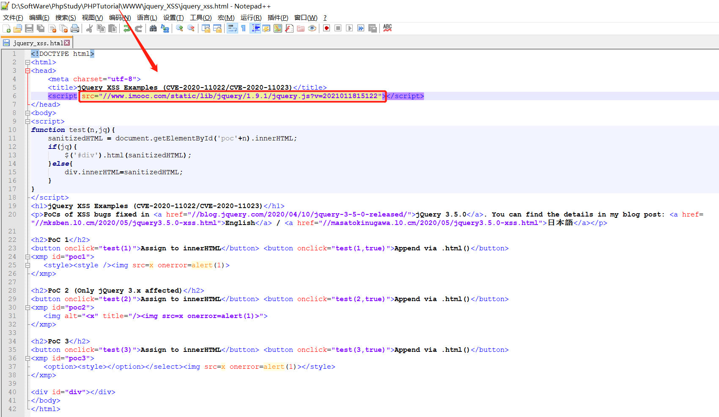Open the 工具(O) menu

point(200,18)
